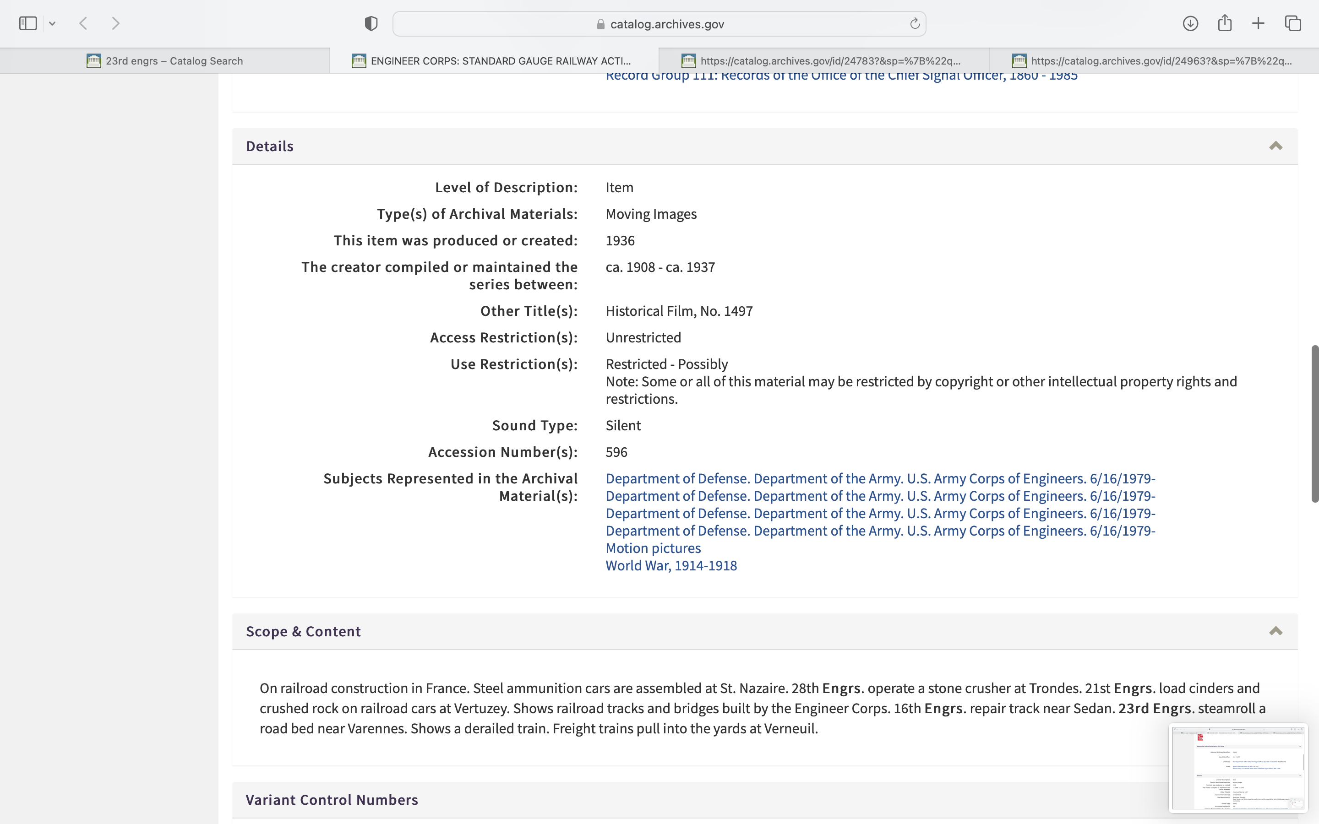1319x824 pixels.
Task: Open the Motion pictures subject link
Action: coord(653,548)
